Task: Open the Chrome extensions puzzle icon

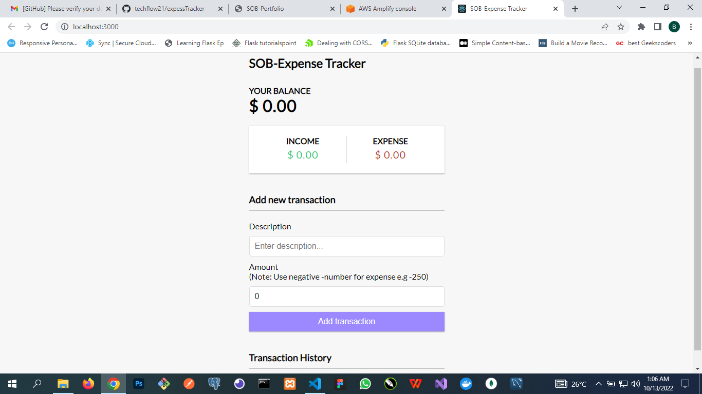Action: tap(641, 27)
